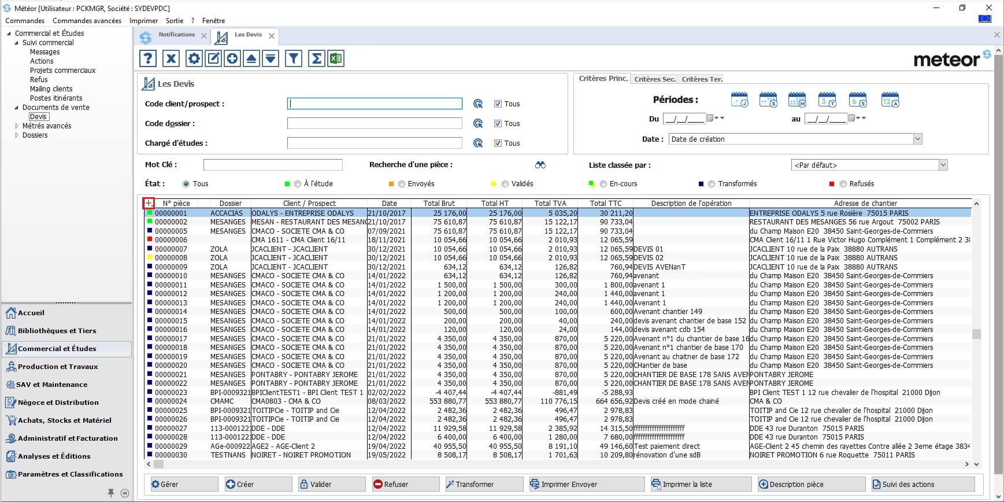1004x502 pixels.
Task: Open lookup icon beside Code dossier field
Action: 478,124
